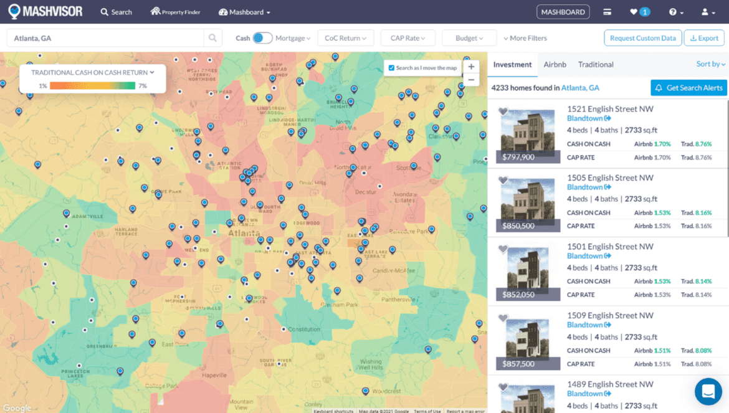The height and width of the screenshot is (413, 729).
Task: Open the CoC Return filter dropdown
Action: point(346,37)
